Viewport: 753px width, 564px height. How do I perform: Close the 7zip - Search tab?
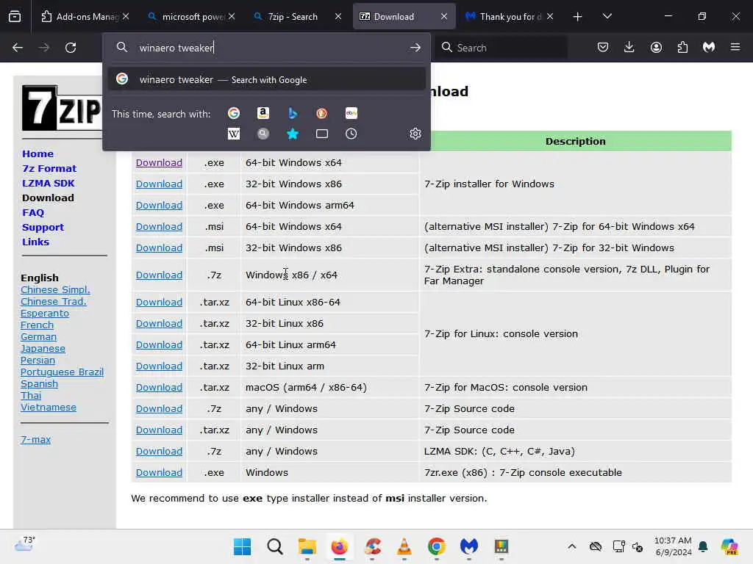coord(338,17)
